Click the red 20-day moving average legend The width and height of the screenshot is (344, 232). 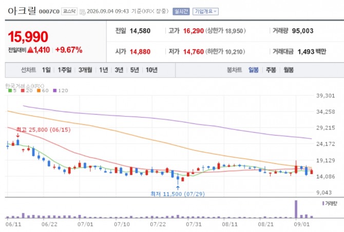click(x=27, y=90)
